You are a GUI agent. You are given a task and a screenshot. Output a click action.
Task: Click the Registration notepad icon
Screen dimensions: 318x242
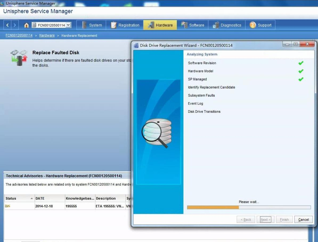[113, 25]
